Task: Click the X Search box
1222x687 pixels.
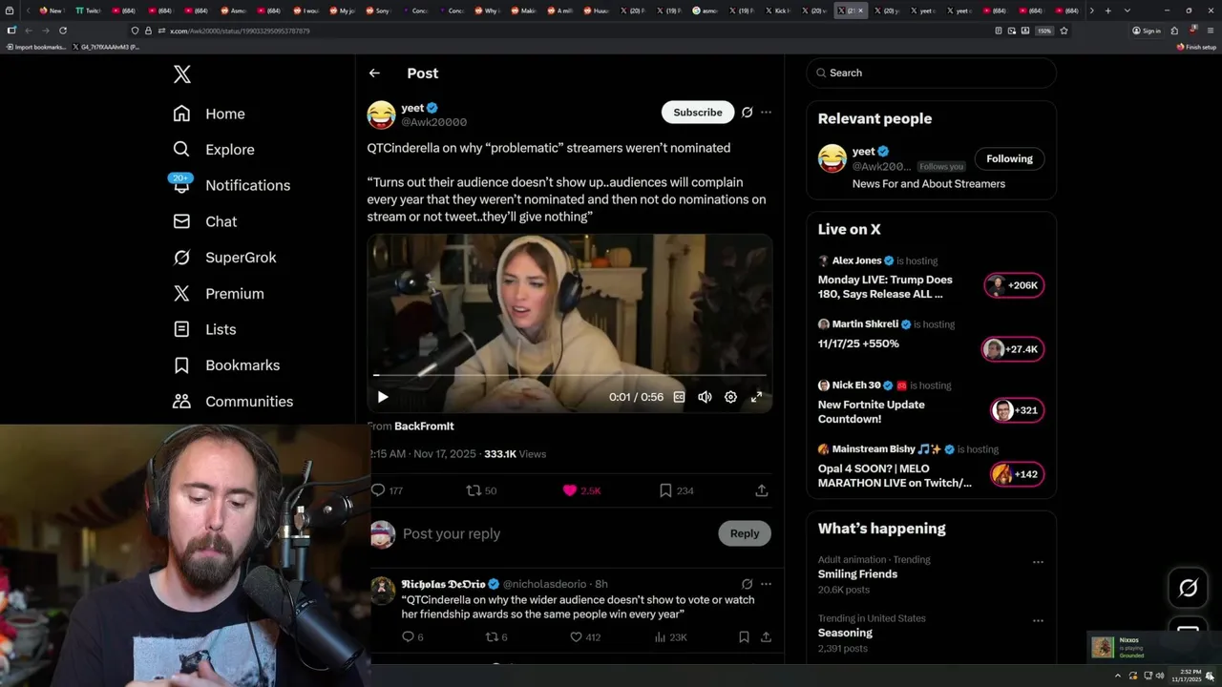Action: (931, 73)
